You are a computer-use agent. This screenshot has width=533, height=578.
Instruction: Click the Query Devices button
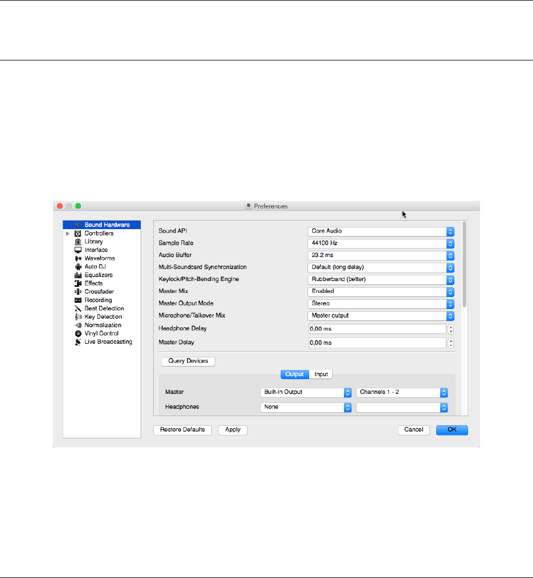point(188,361)
